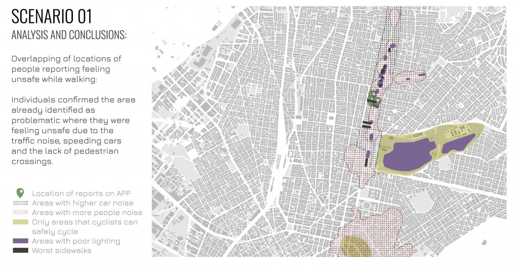The width and height of the screenshot is (519, 267).
Task: Click the "Worst sidewalks" legend label
Action: 60,250
